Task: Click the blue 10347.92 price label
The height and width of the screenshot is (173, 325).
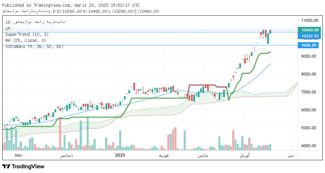Action: pos(310,36)
